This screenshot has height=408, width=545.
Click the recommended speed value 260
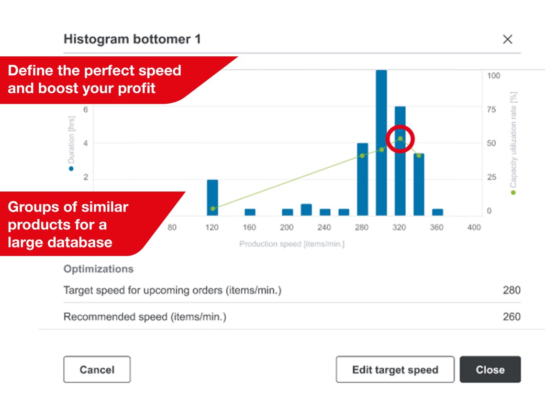(511, 316)
